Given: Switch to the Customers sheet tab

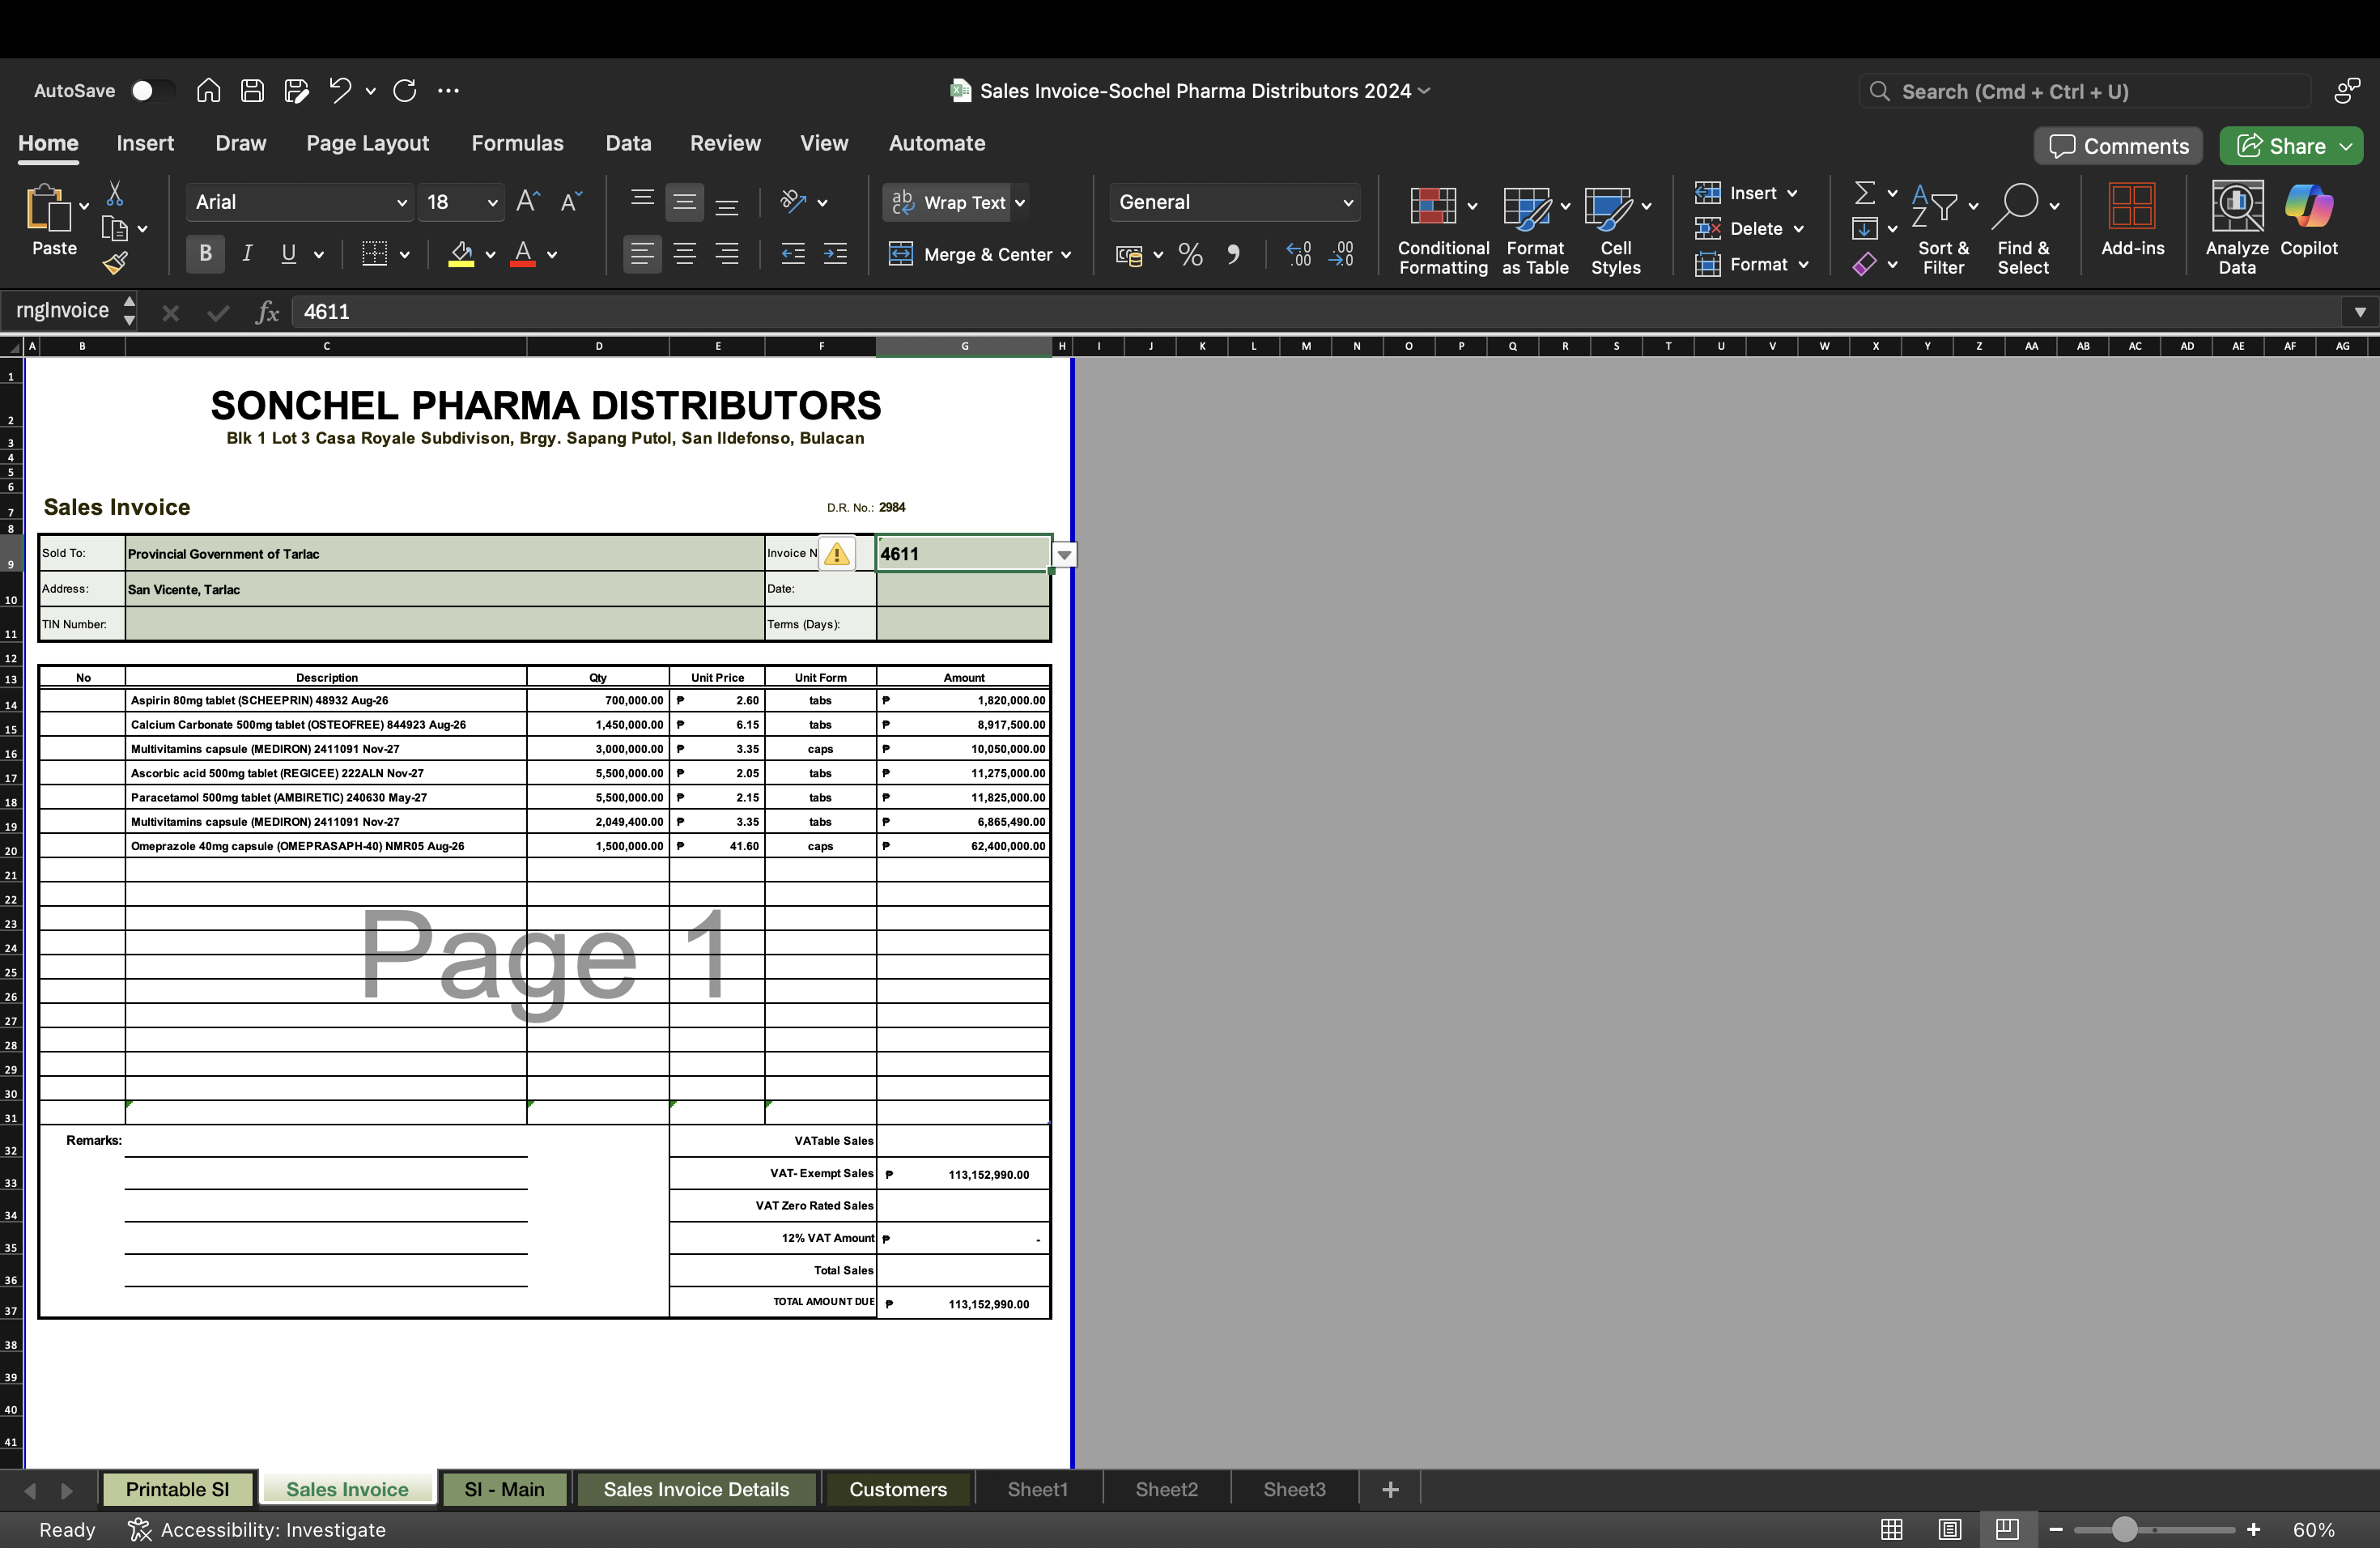Looking at the screenshot, I should tap(897, 1489).
